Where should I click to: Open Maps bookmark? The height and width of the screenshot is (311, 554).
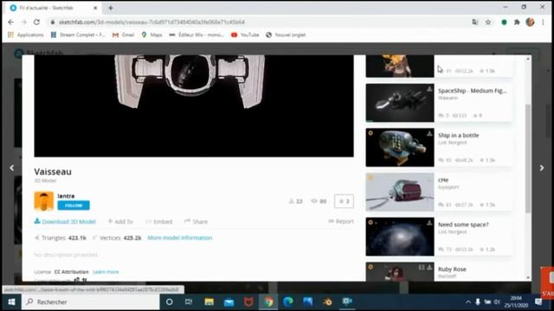152,35
